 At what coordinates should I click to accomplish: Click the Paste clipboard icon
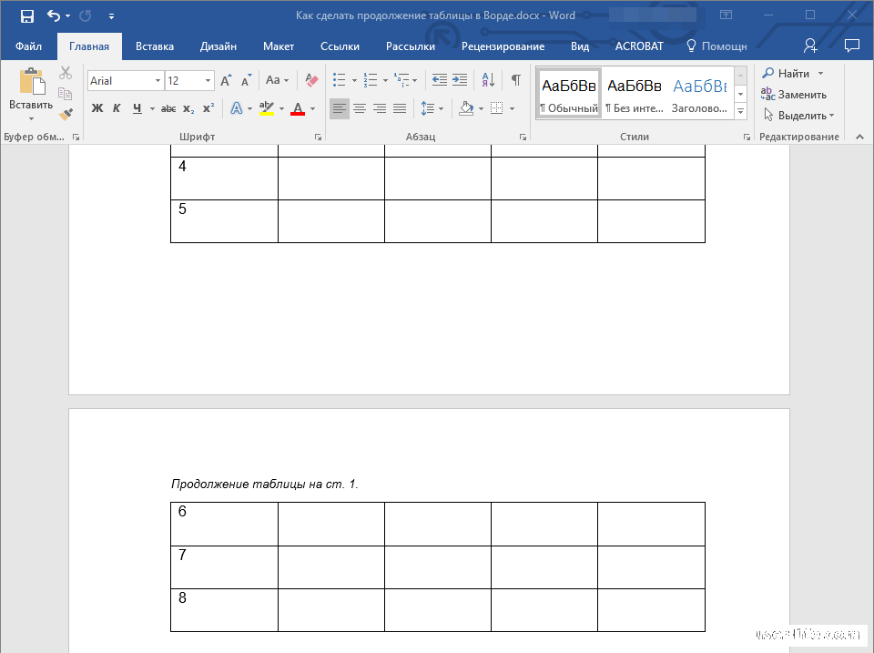pos(32,82)
